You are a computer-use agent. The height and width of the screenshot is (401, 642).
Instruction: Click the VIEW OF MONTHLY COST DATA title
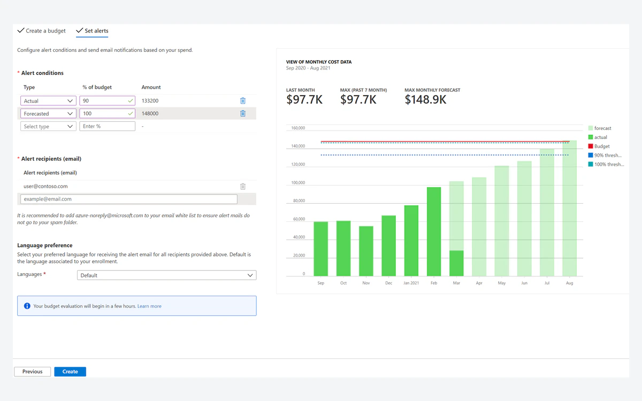319,62
